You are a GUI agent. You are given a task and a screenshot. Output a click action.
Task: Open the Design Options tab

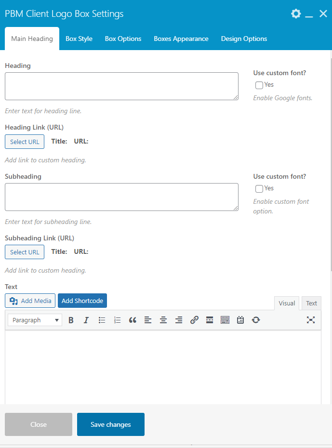click(244, 39)
